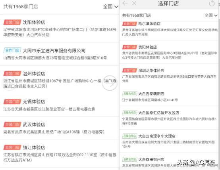This screenshot has height=170, width=220.
Task: Click the 自营门店 tag beside 沈阳体验店
Action: [x=12, y=22]
